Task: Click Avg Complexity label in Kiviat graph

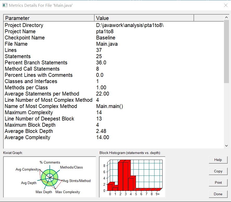Action: coord(27,169)
